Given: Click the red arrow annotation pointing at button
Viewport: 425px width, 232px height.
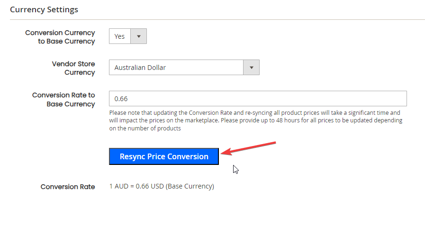Looking at the screenshot, I should 249,148.
